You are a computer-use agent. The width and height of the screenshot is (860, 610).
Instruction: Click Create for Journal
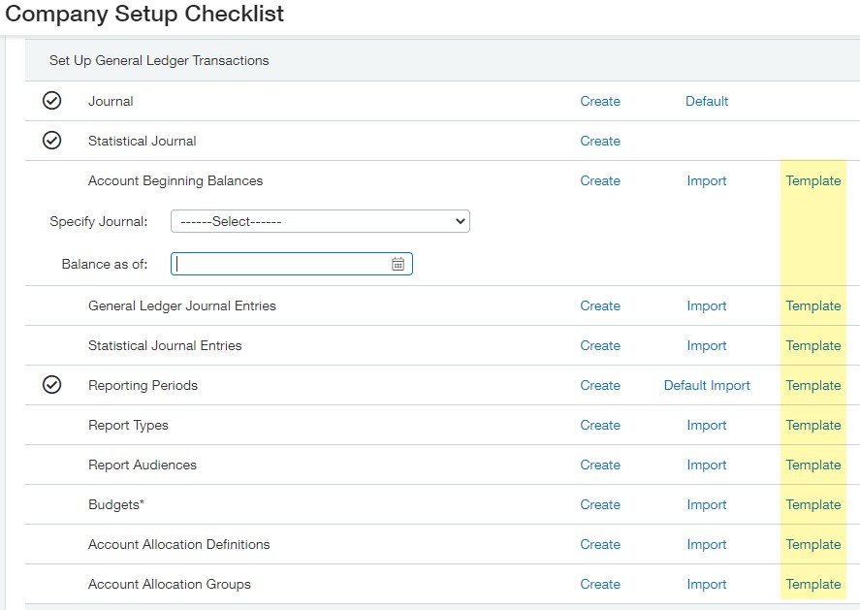600,101
